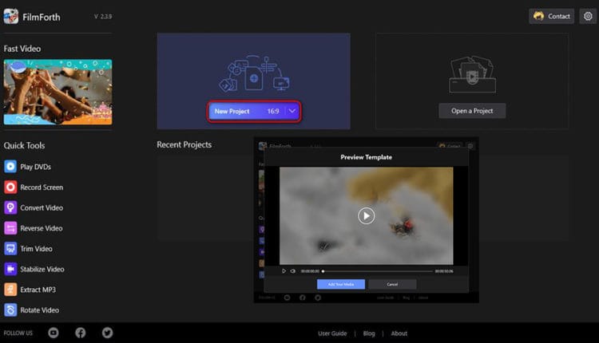Click the Convert Video label
599x343 pixels.
tap(42, 207)
